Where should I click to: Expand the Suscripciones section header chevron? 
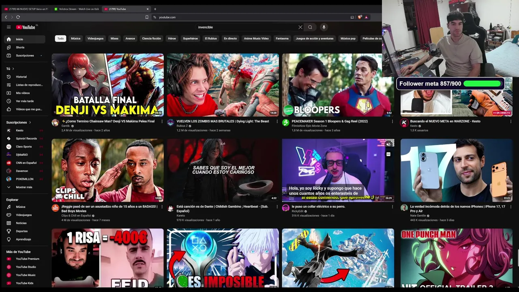point(30,122)
